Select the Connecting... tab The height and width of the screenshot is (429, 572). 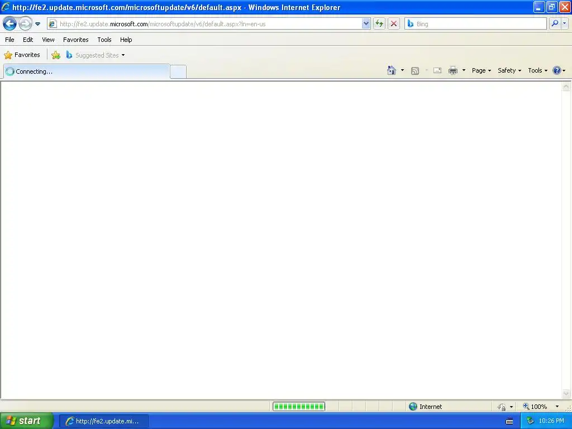(x=87, y=71)
